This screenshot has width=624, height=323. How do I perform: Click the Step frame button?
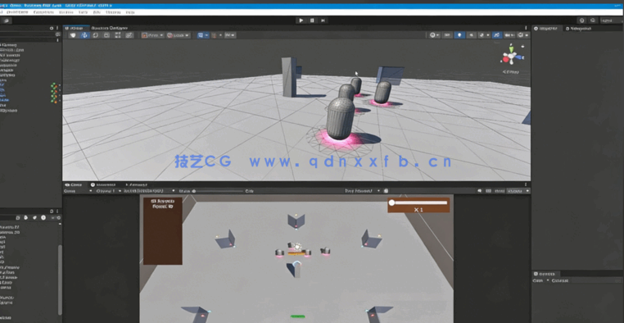[x=323, y=20]
